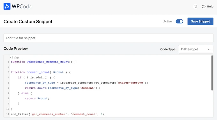Click line 6 return count code
217x120 pixels.
(63, 88)
